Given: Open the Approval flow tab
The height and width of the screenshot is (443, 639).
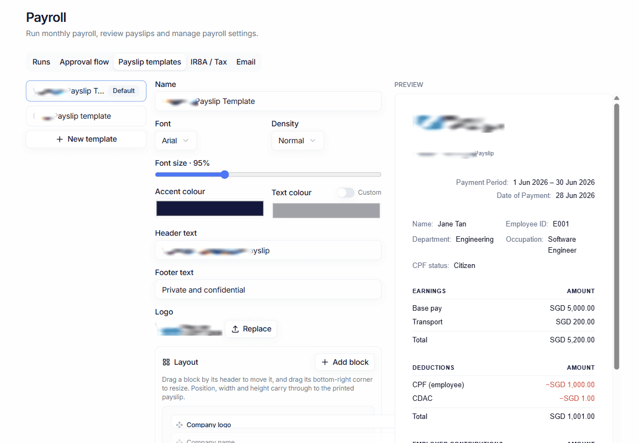Looking at the screenshot, I should pyautogui.click(x=84, y=62).
